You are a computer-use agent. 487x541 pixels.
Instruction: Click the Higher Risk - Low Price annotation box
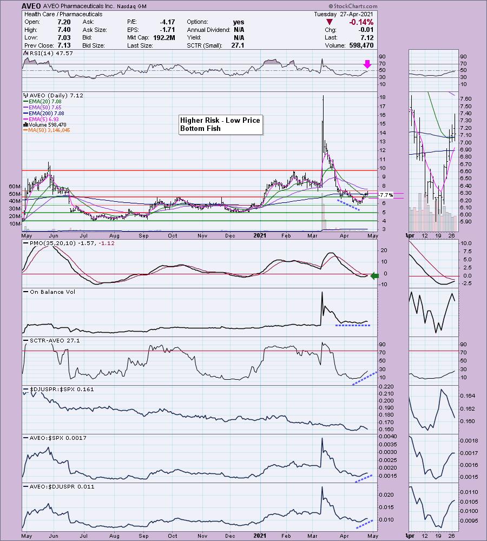(x=220, y=124)
